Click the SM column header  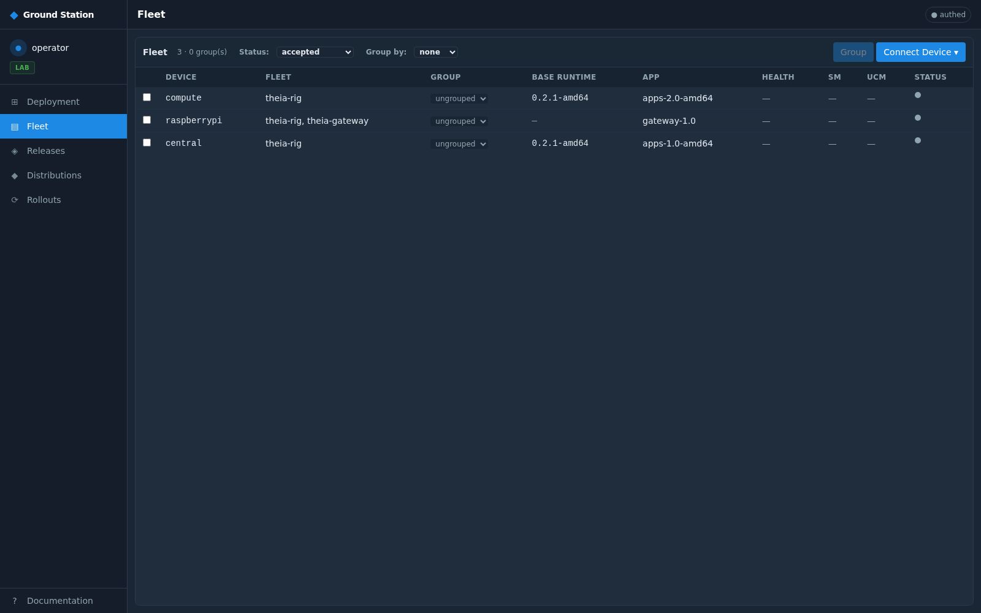click(834, 77)
